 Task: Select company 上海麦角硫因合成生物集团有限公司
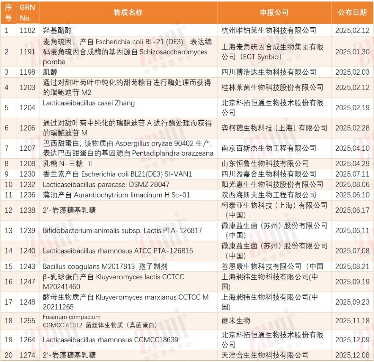point(272,52)
